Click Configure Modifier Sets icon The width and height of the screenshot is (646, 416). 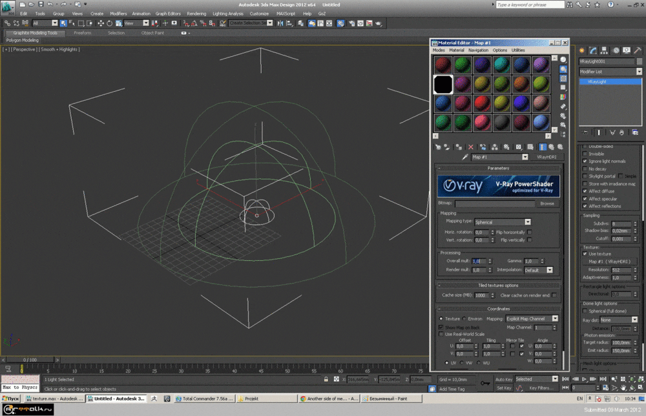point(635,132)
